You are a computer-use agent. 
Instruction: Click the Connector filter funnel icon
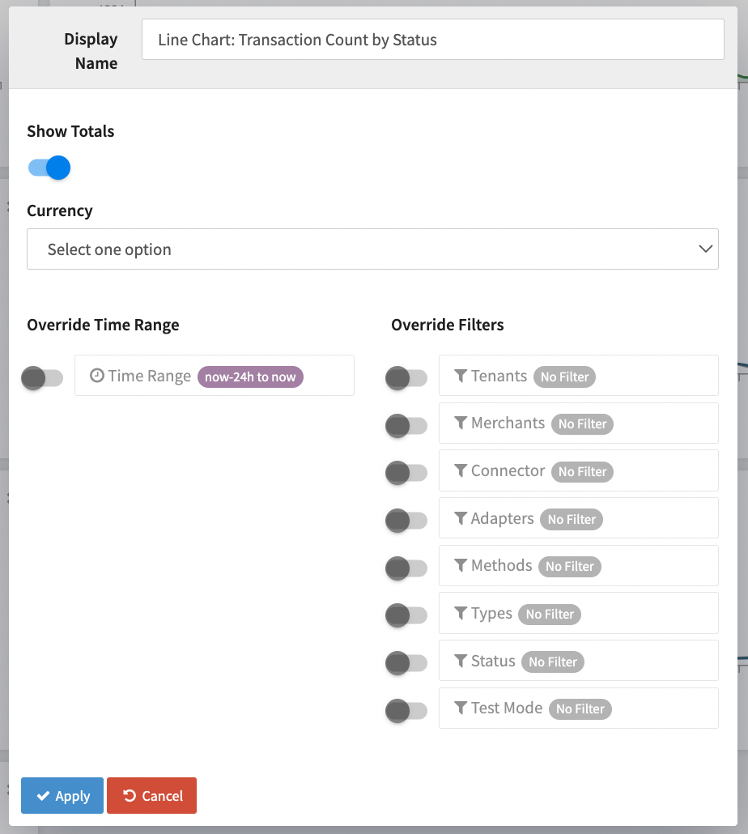click(461, 470)
